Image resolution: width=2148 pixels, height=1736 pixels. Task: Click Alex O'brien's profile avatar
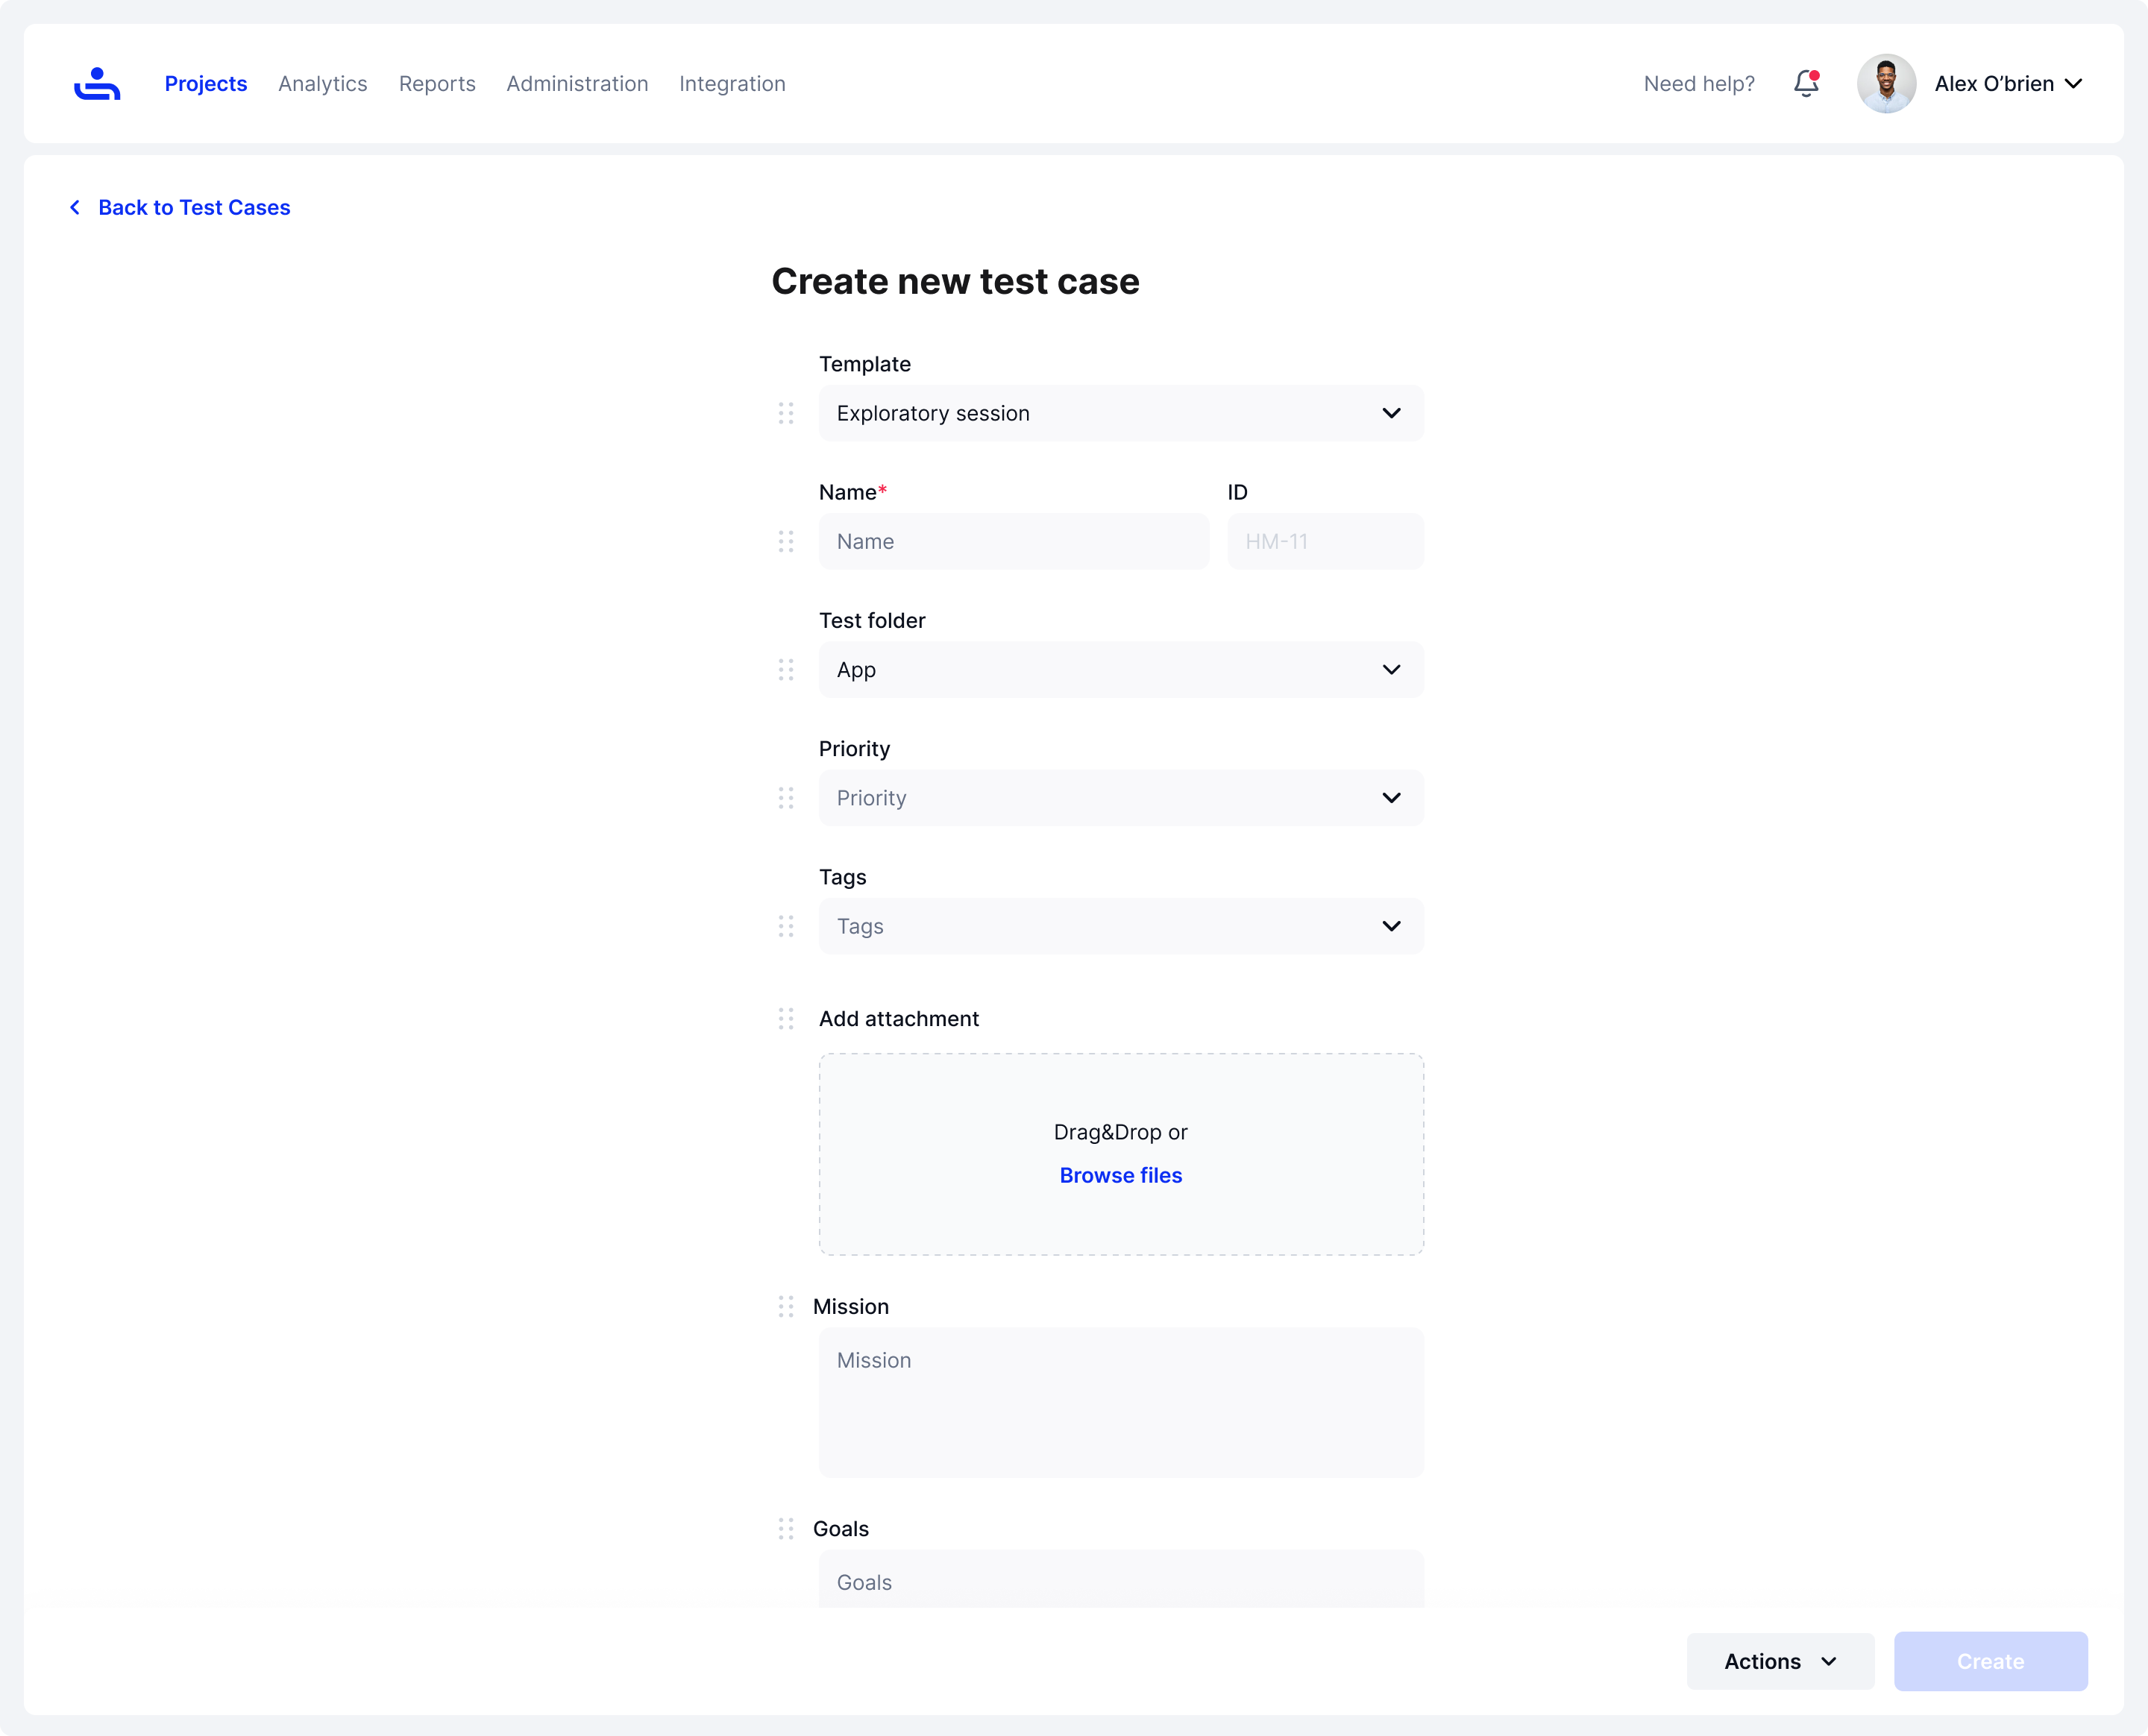(x=1886, y=84)
